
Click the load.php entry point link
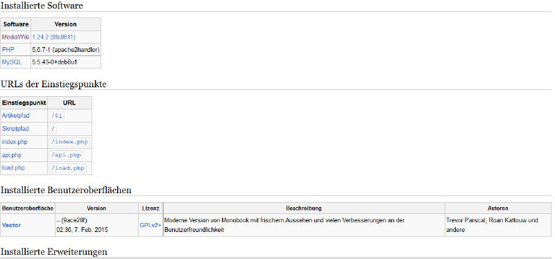tap(13, 168)
